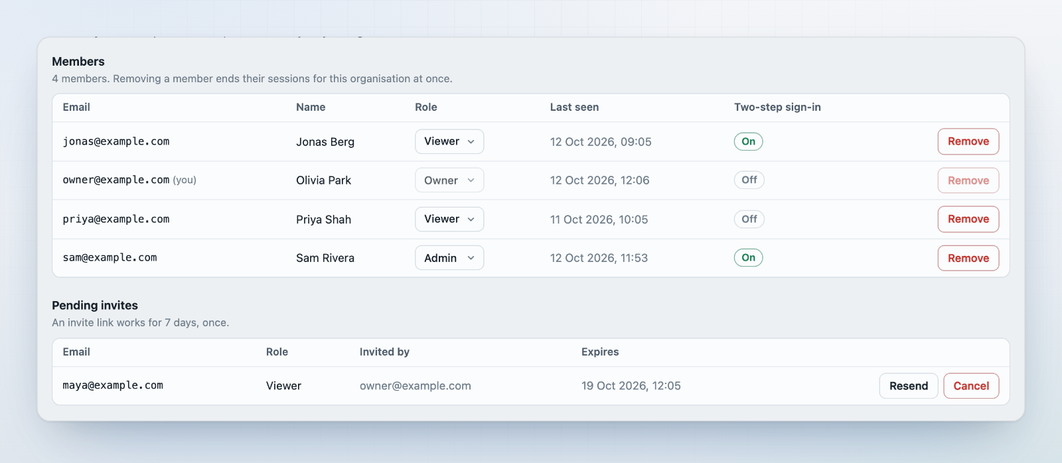
Task: Click the Name column header in Members
Action: pyautogui.click(x=311, y=107)
